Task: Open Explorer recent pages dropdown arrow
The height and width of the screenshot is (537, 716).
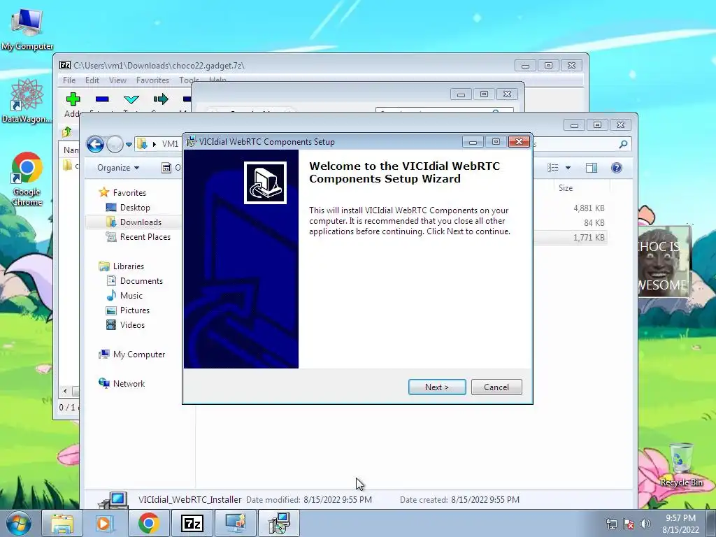Action: [x=129, y=145]
